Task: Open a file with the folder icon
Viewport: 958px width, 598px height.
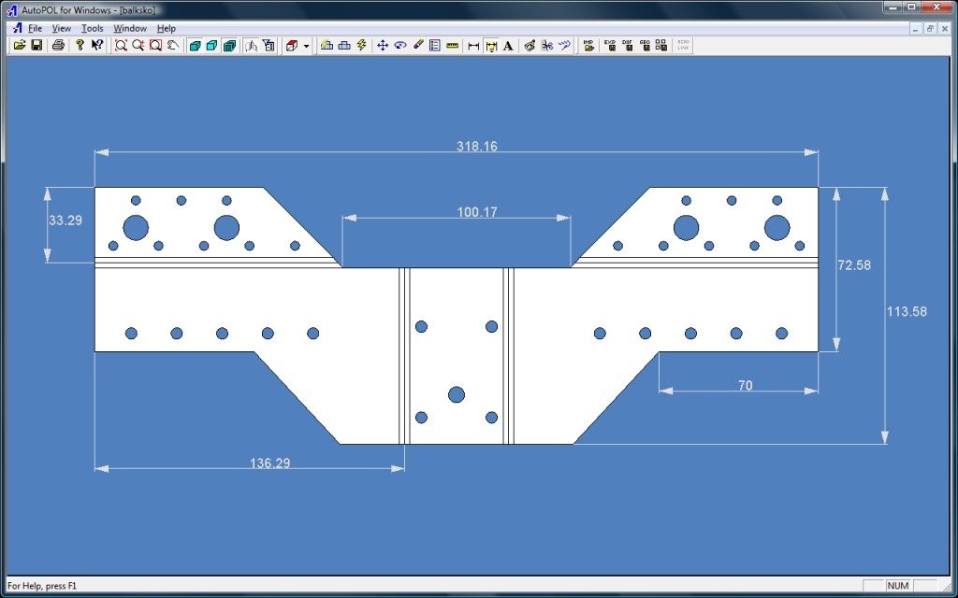Action: 20,45
